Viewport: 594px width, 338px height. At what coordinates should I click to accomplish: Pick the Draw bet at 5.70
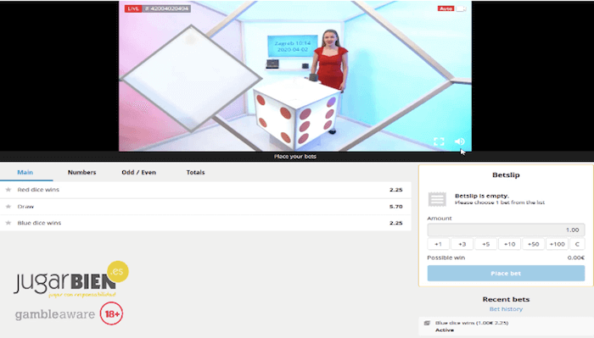396,207
